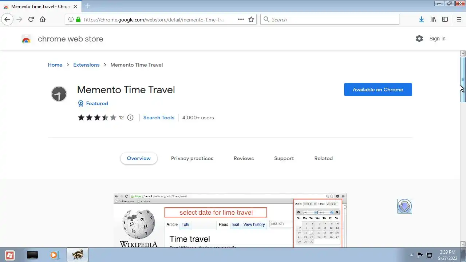Toggle the sidebar view icon

(x=445, y=20)
